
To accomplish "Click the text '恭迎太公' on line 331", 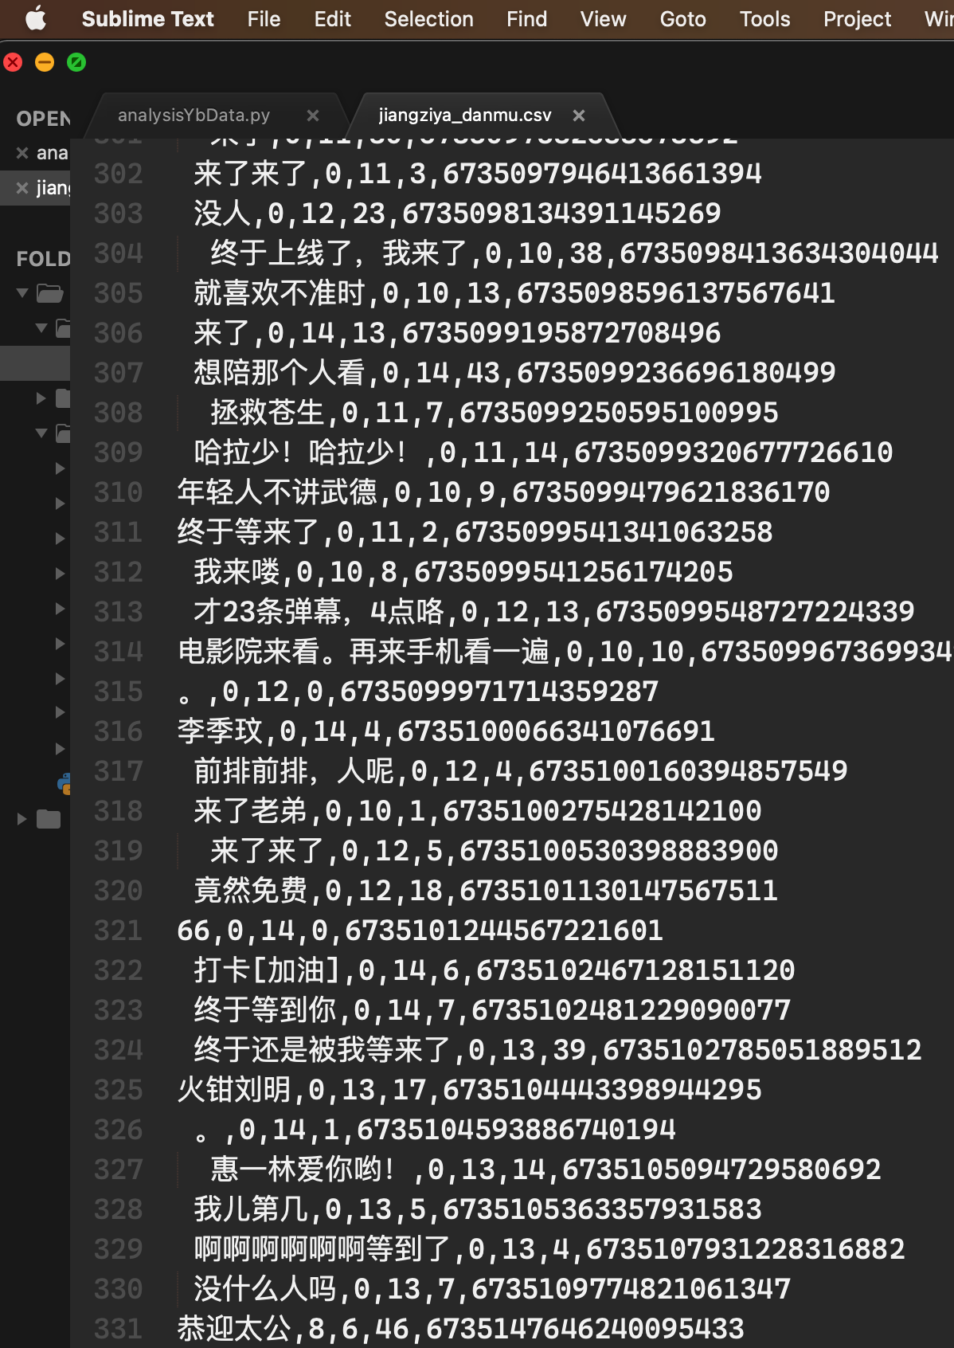I will [x=234, y=1329].
